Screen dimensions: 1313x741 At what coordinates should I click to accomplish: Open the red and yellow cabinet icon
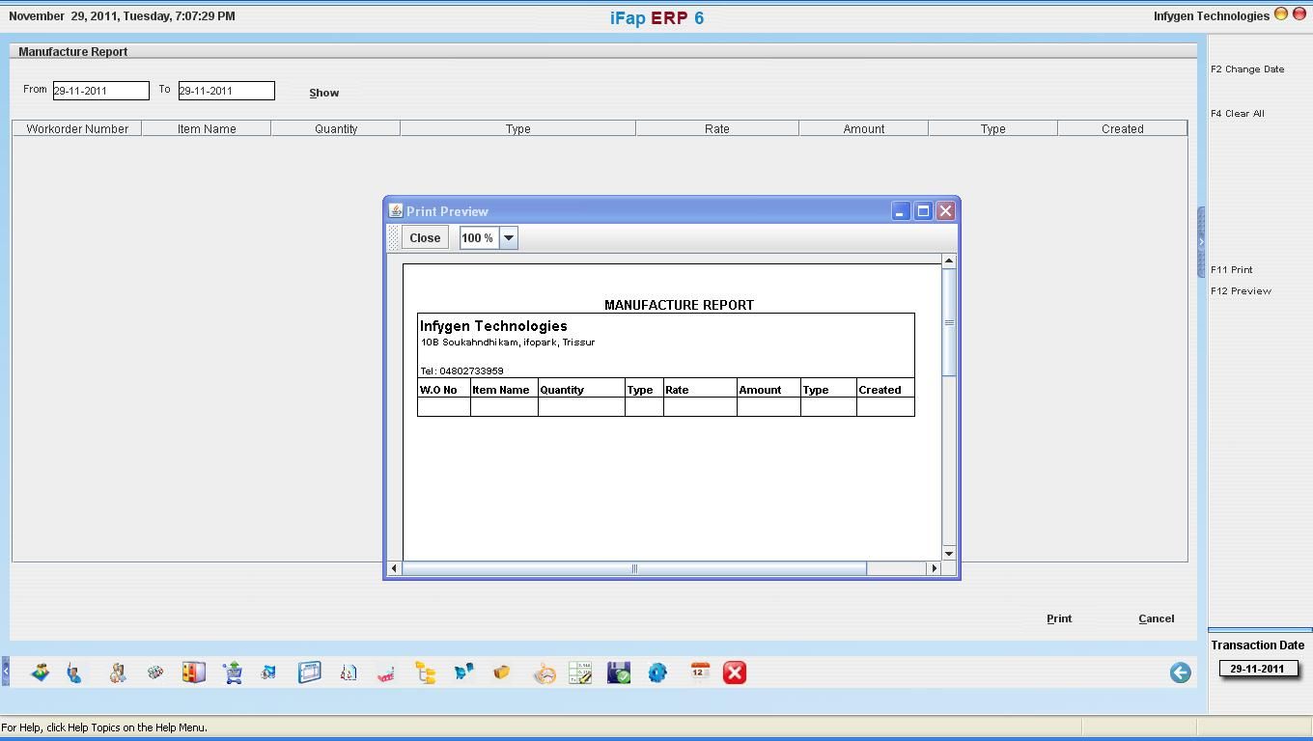[193, 672]
